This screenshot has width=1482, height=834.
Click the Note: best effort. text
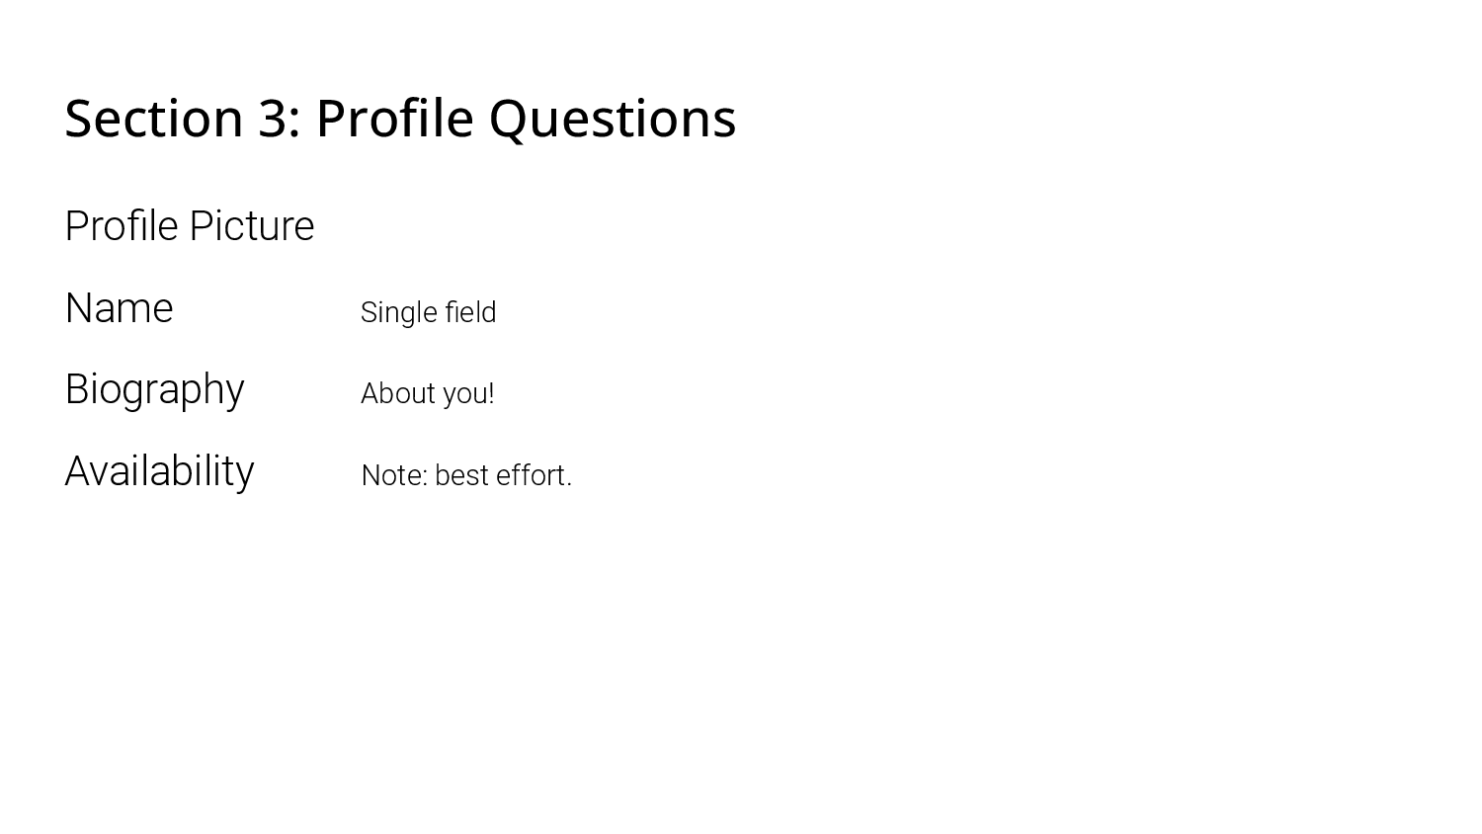pyautogui.click(x=466, y=475)
